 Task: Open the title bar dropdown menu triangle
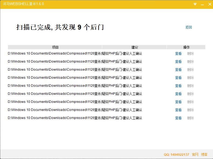(x=195, y=4)
